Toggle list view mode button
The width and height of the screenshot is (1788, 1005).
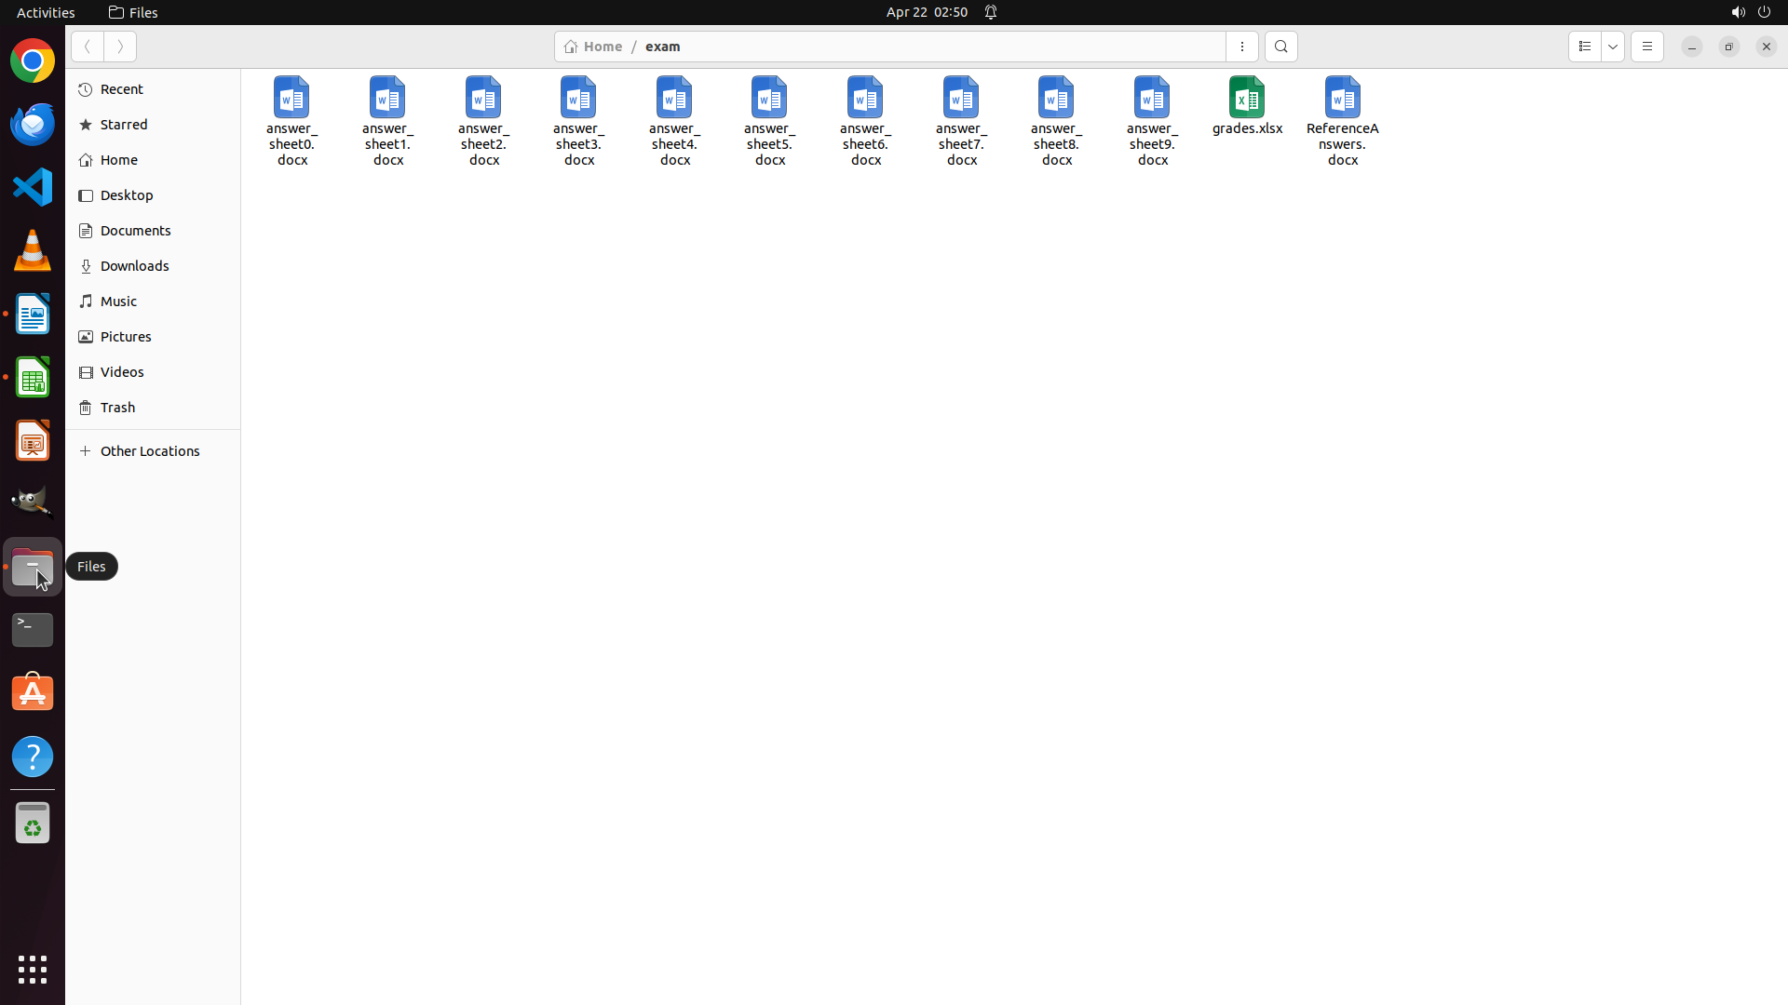1584,47
